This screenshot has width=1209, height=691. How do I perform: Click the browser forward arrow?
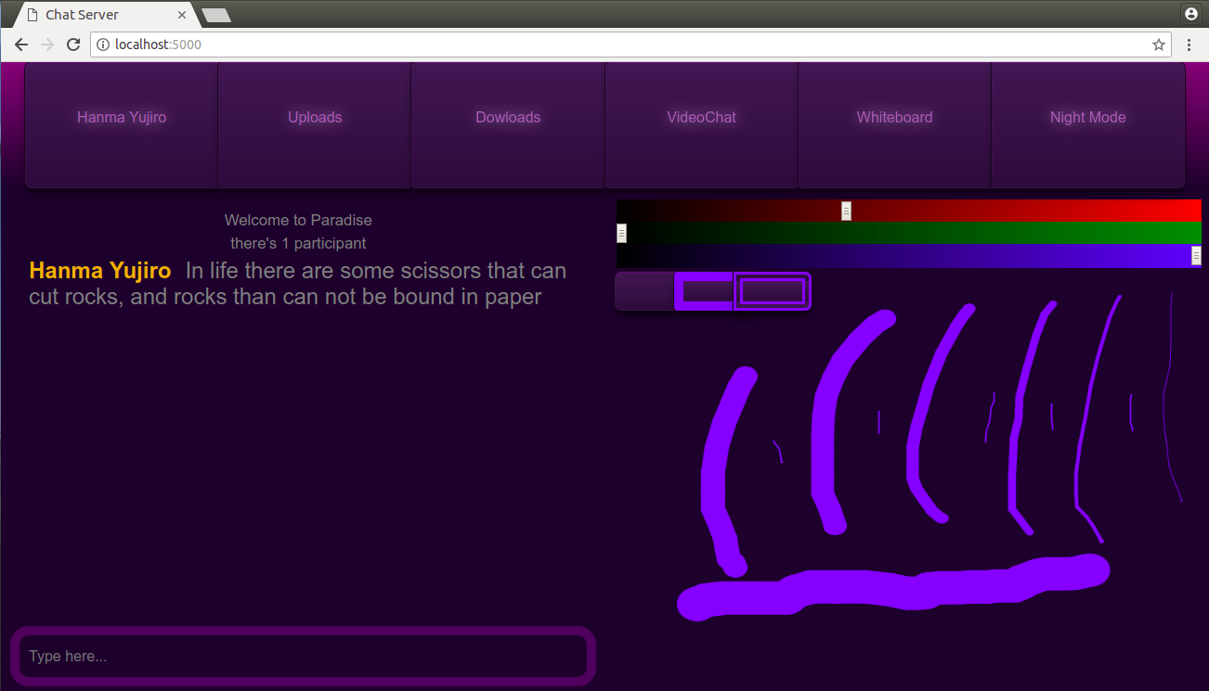click(47, 45)
